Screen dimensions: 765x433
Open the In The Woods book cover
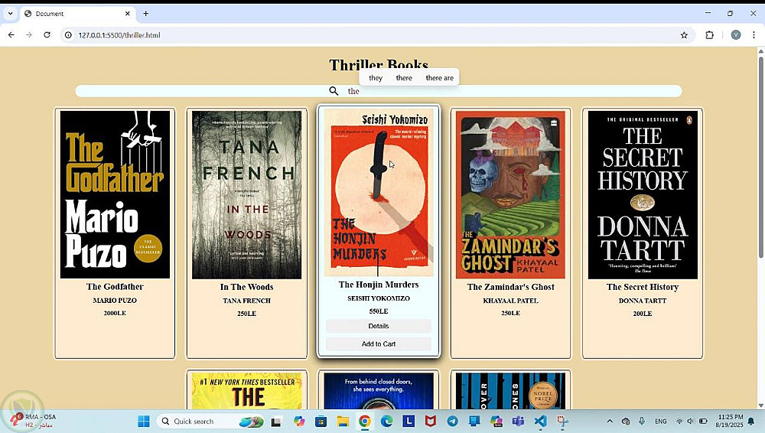tap(247, 195)
